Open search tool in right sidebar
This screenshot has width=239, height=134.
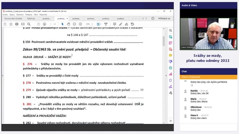(171, 31)
